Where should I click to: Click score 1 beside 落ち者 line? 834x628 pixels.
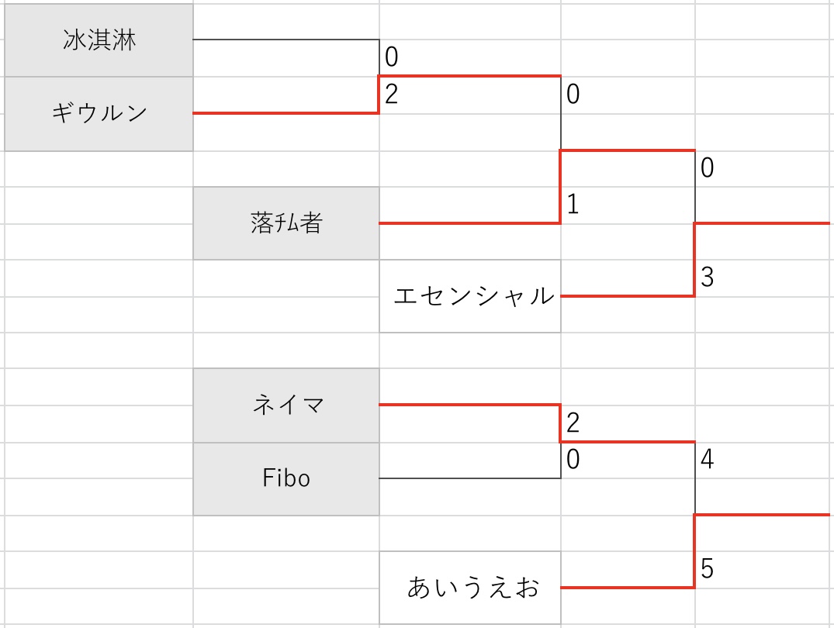point(573,204)
